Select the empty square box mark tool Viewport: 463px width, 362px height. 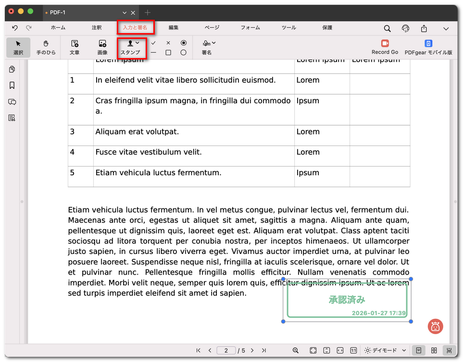point(168,53)
